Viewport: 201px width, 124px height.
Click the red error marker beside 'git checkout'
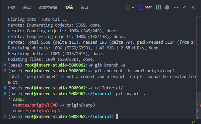point(5,71)
